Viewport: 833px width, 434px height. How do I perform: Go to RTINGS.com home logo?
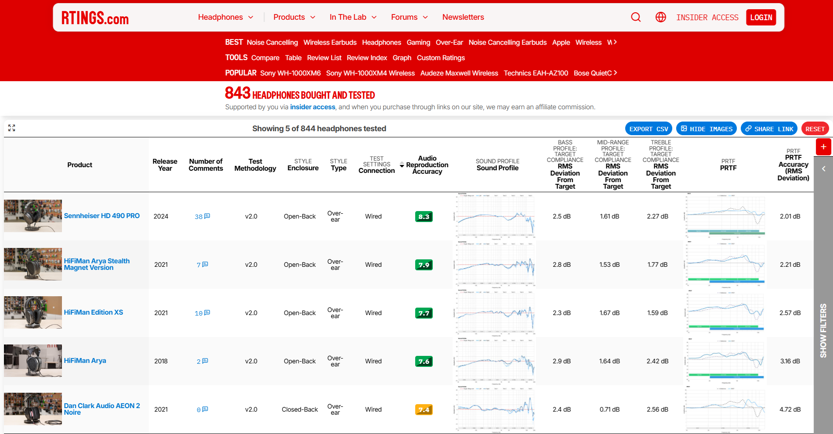click(95, 18)
